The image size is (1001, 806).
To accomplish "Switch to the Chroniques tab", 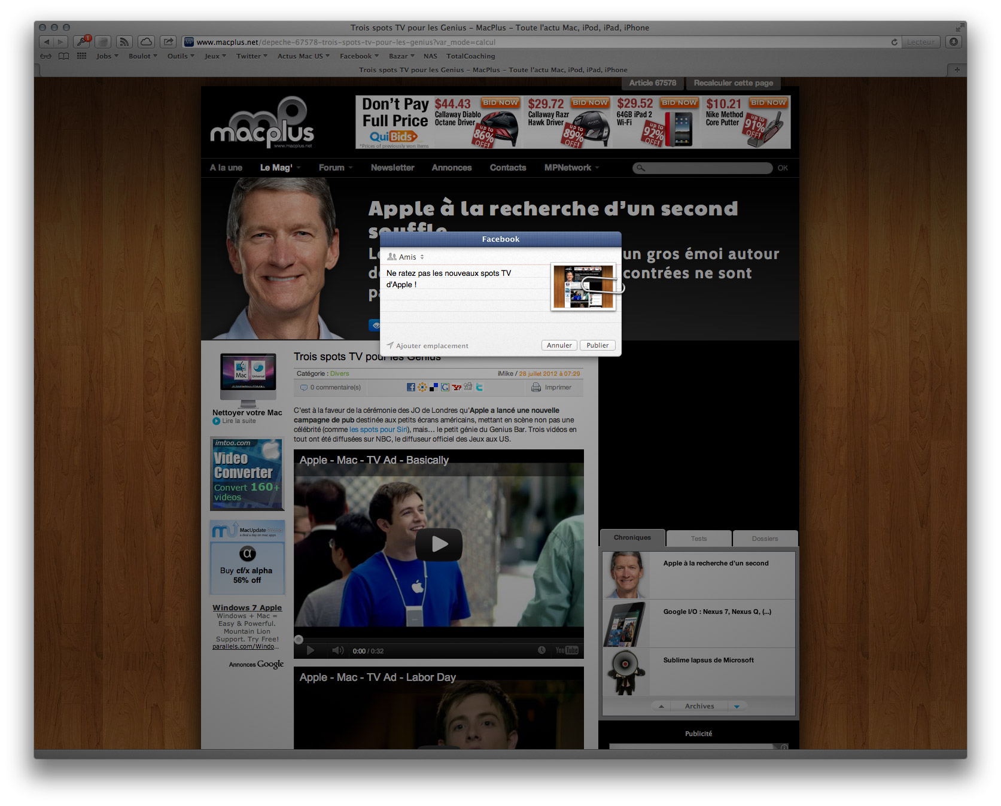I will (x=632, y=538).
